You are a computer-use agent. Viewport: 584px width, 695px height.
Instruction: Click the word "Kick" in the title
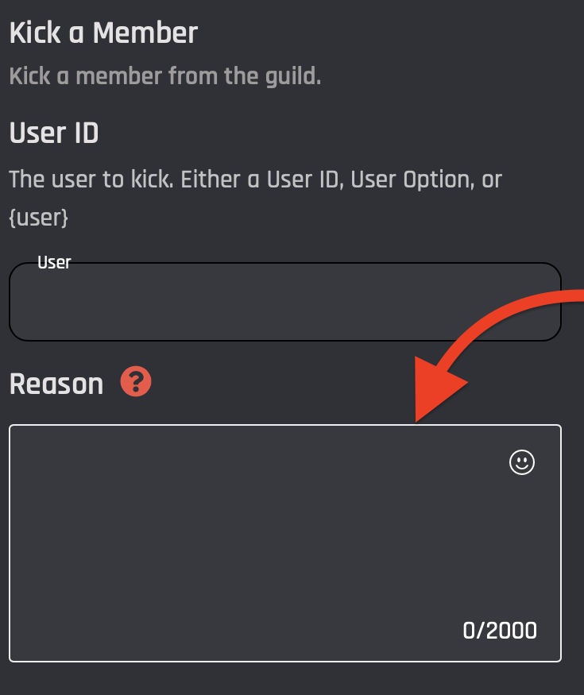tap(34, 33)
